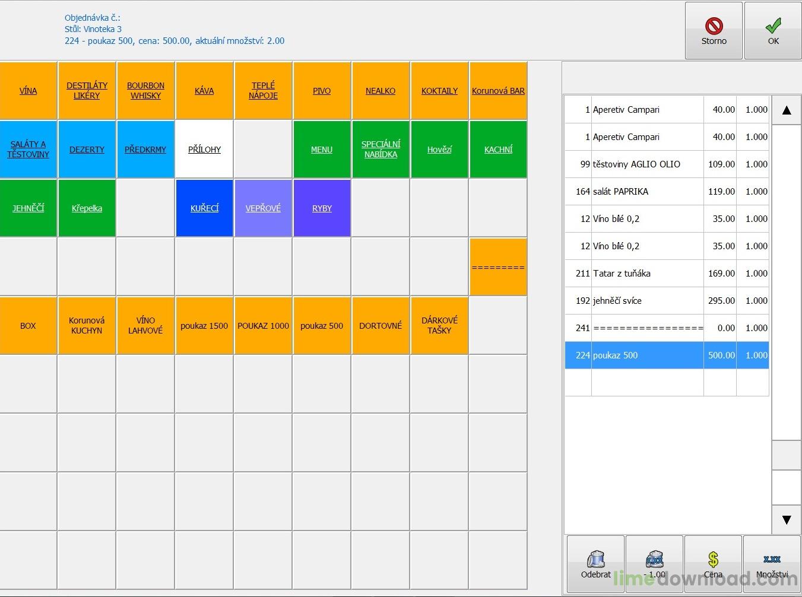Click the orange separator ========= tile
Screen dimensions: 802x597
(498, 267)
